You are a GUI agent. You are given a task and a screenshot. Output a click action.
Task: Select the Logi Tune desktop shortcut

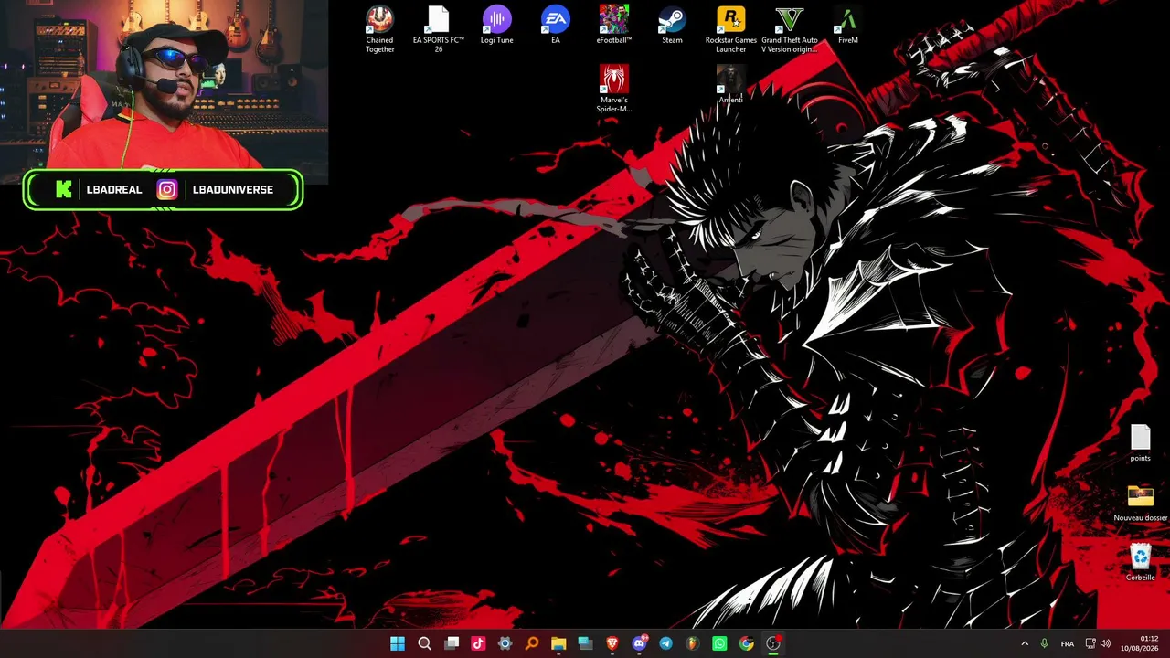tap(496, 26)
